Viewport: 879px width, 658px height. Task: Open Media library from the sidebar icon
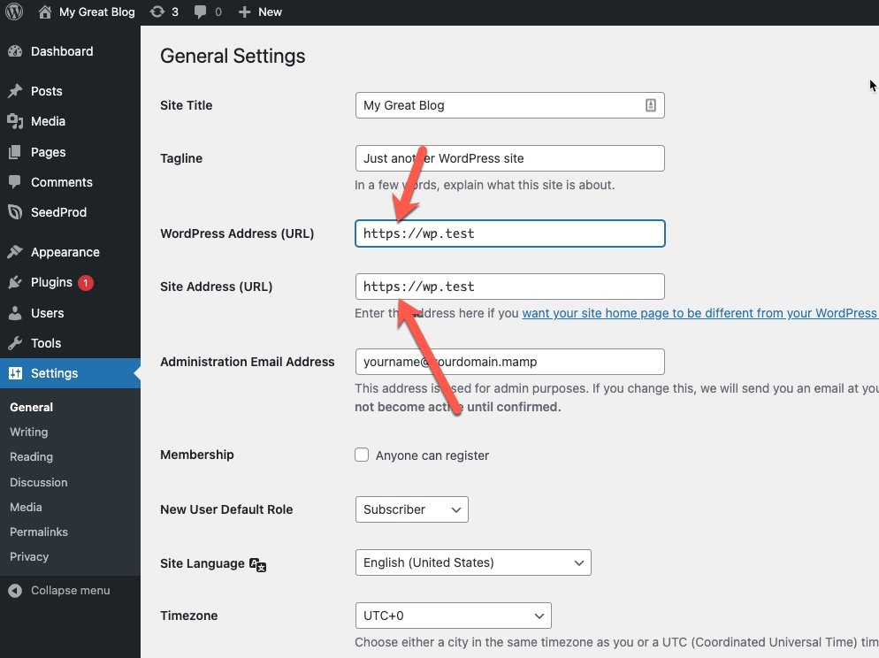tap(17, 121)
